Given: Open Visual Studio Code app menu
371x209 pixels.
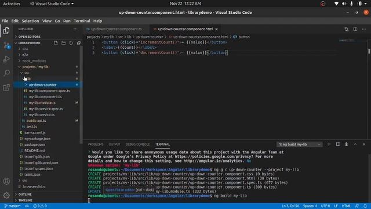Looking at the screenshot, I should point(52,3).
